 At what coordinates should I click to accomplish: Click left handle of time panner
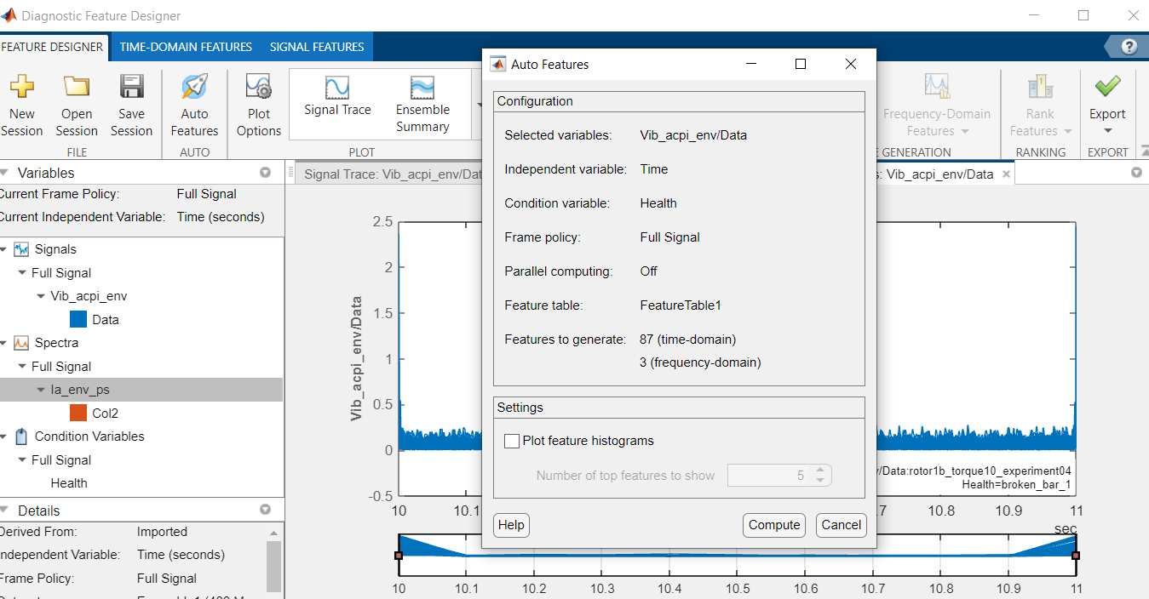(399, 555)
